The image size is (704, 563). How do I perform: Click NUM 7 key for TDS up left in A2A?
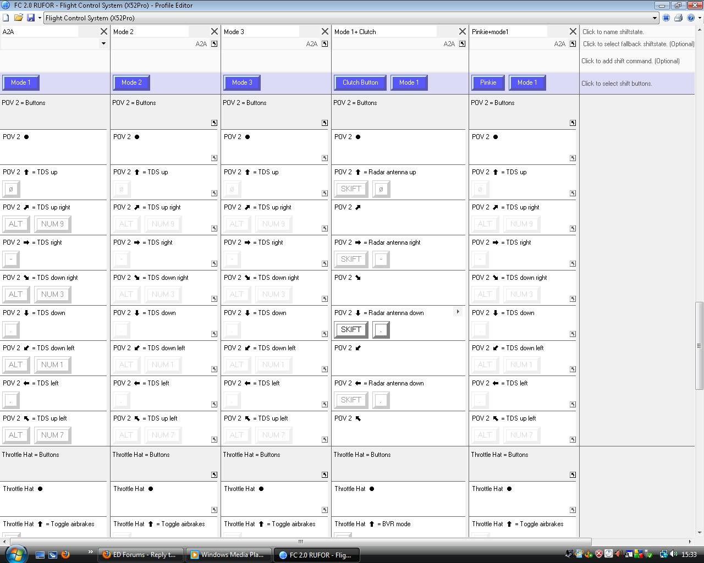click(52, 435)
